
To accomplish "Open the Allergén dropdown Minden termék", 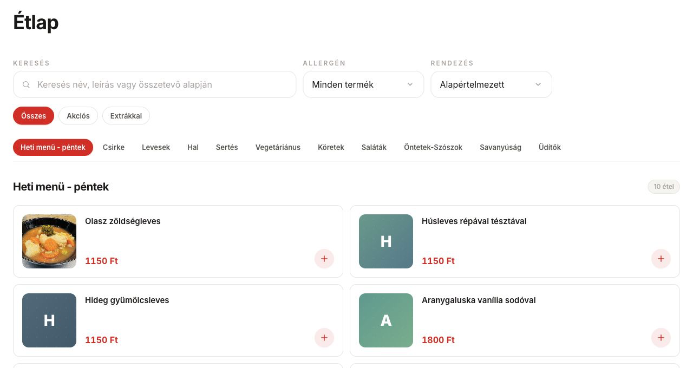I will (363, 84).
